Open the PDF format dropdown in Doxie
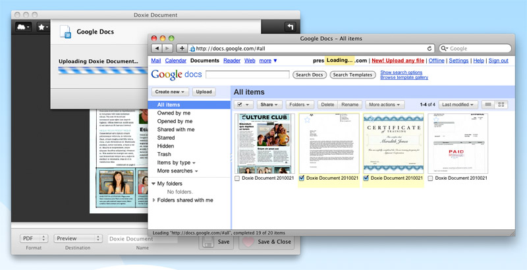Viewport: 527px width, 270px height. 34,238
